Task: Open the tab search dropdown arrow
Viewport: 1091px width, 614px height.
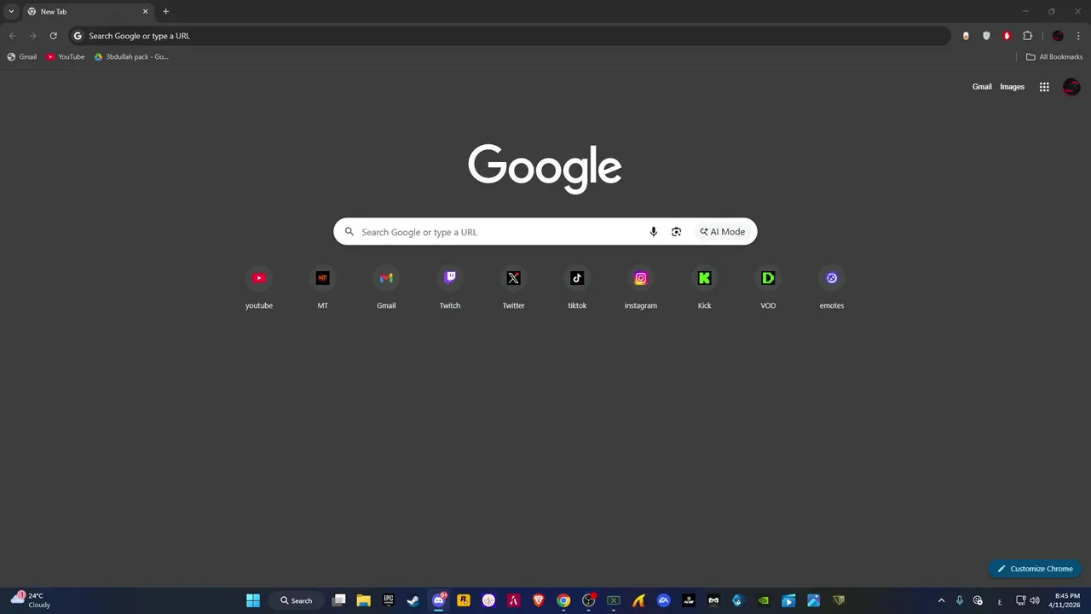Action: (x=11, y=12)
